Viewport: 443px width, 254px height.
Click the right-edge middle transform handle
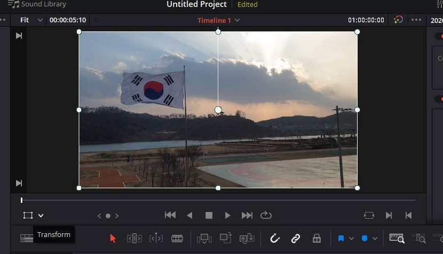357,110
